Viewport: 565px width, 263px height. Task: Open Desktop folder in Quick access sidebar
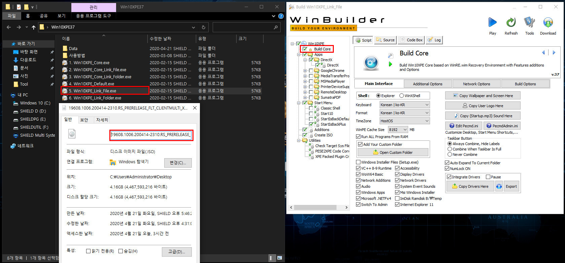(29, 52)
